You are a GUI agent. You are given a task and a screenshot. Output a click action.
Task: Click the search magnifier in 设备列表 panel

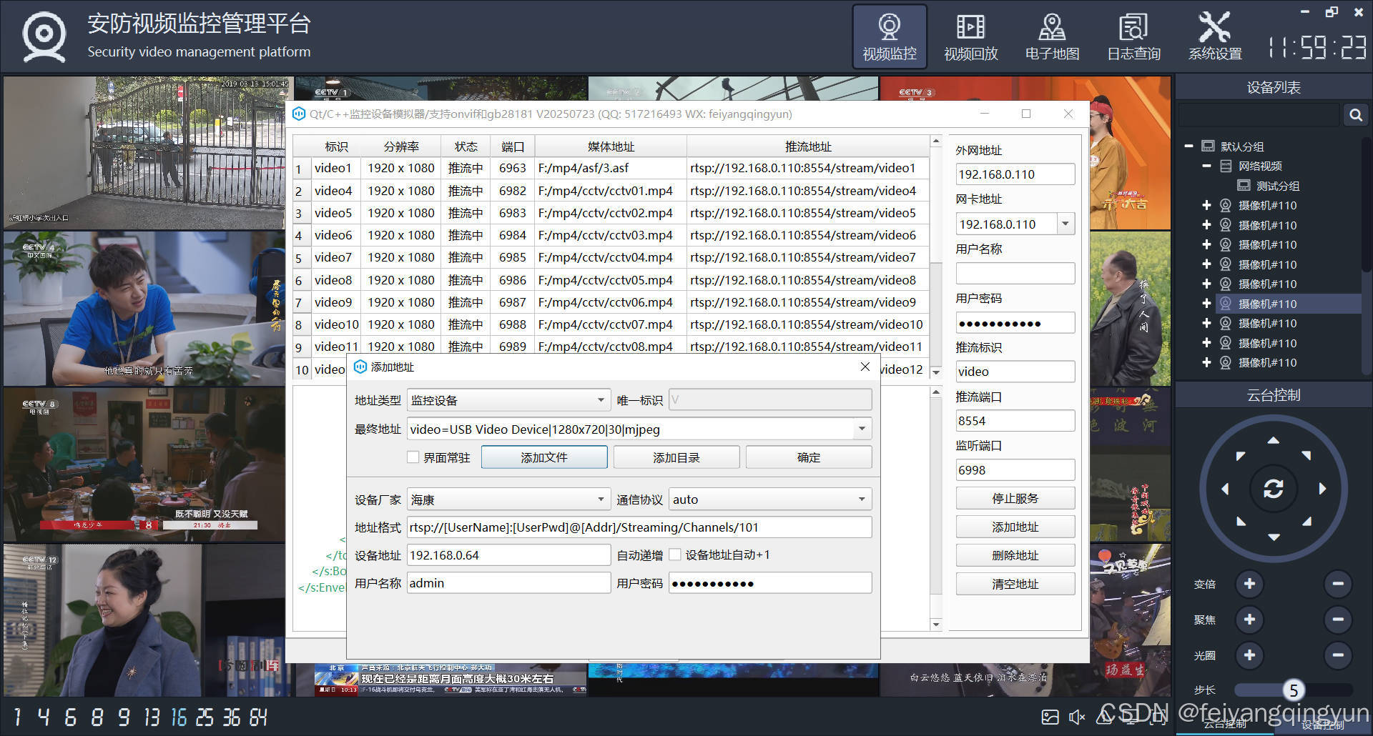pyautogui.click(x=1355, y=114)
